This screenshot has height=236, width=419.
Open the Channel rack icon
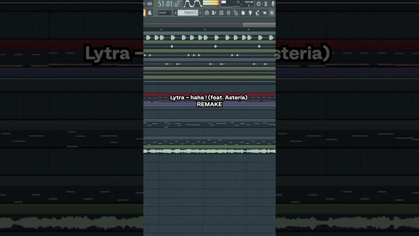click(221, 12)
